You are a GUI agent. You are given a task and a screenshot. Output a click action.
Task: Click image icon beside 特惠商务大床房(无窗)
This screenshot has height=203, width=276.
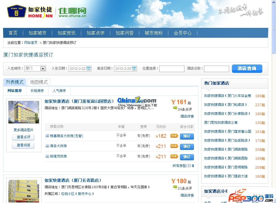[x=47, y=136]
